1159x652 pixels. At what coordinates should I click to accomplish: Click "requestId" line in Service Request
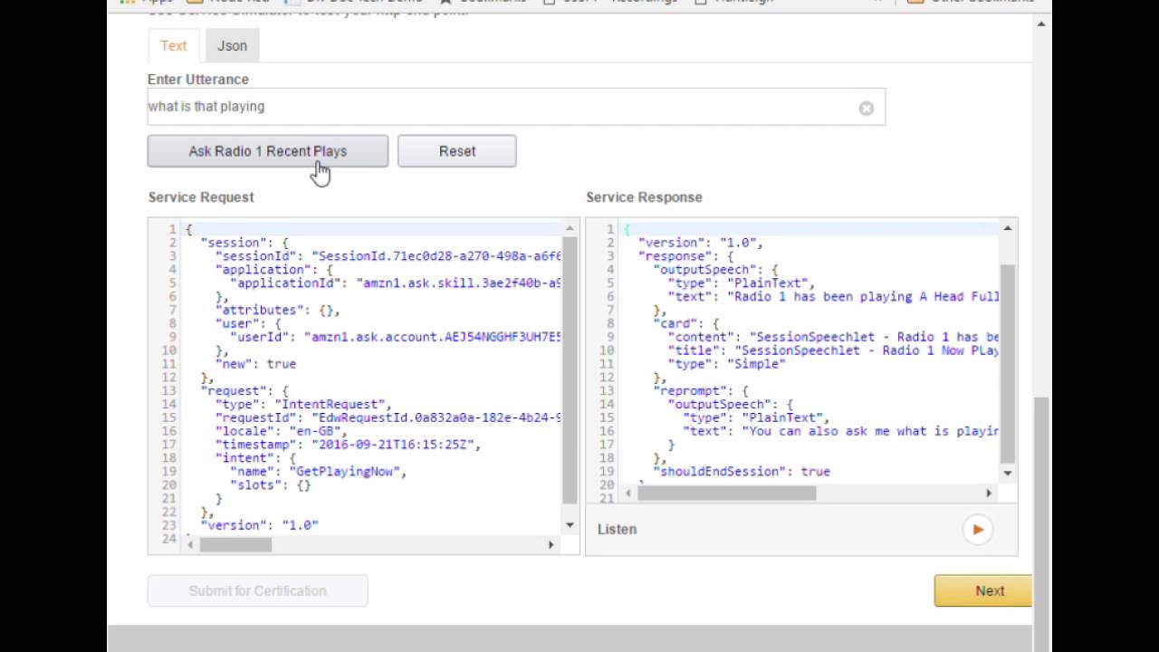coord(388,417)
